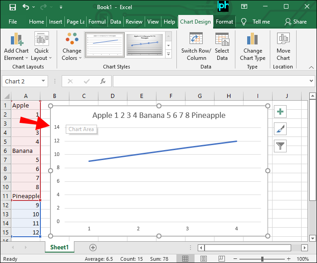Click the Save icon in the title bar
317x263 pixels.
pos(13,7)
